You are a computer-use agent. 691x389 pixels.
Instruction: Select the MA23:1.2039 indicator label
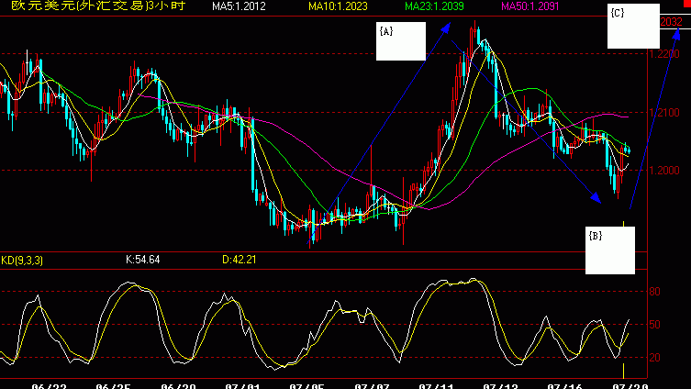(x=434, y=6)
